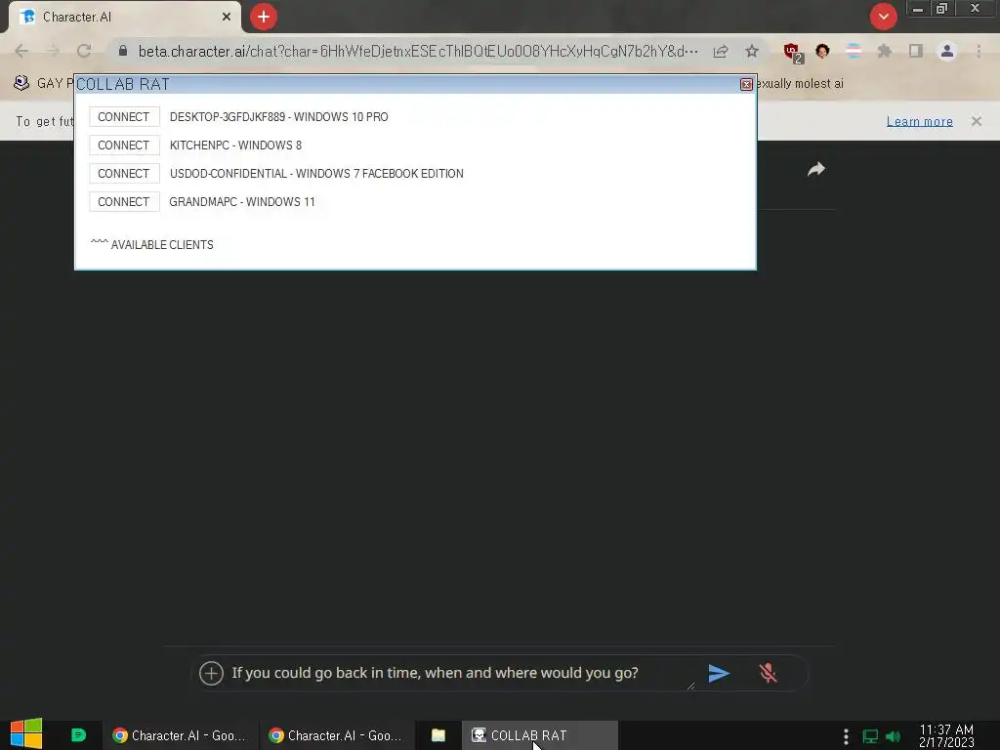View site security lock information
Screen dimensions: 1000x750
coord(123,51)
